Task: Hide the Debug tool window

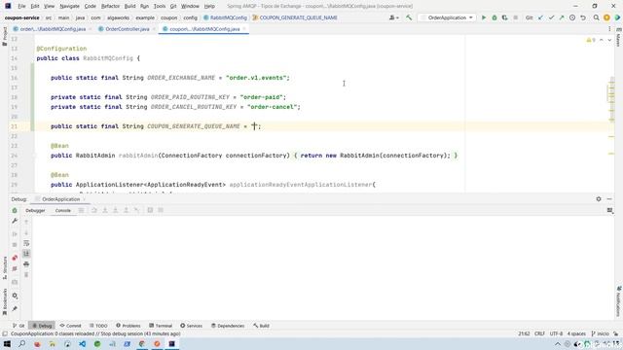Action: [609, 198]
